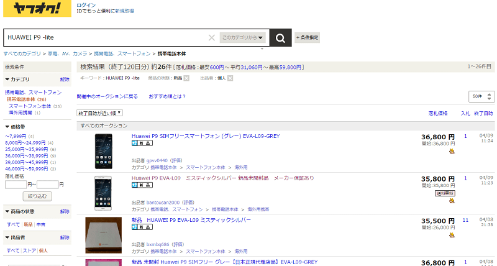The image size is (497, 266).
Task: Click the Yahoo Auctions (ヤフオク!) logo
Action: tap(37, 8)
